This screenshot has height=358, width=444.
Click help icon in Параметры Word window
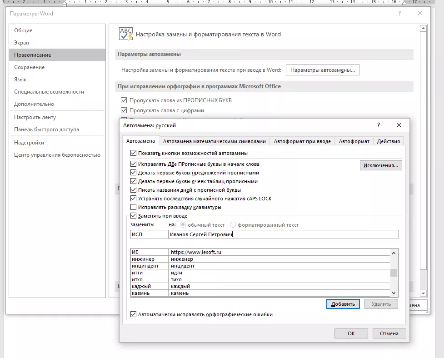tap(399, 13)
